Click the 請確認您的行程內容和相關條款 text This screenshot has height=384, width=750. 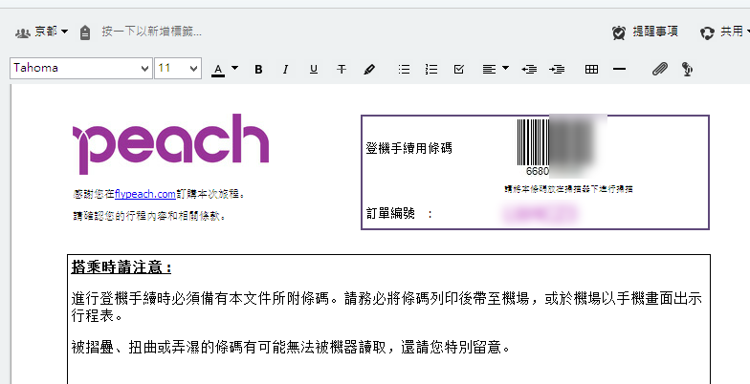point(149,216)
